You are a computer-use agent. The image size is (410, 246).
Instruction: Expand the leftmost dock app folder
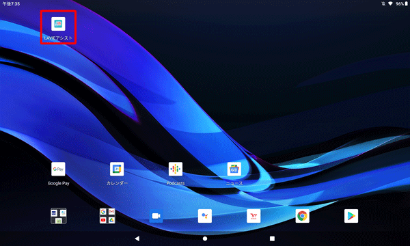pyautogui.click(x=58, y=216)
